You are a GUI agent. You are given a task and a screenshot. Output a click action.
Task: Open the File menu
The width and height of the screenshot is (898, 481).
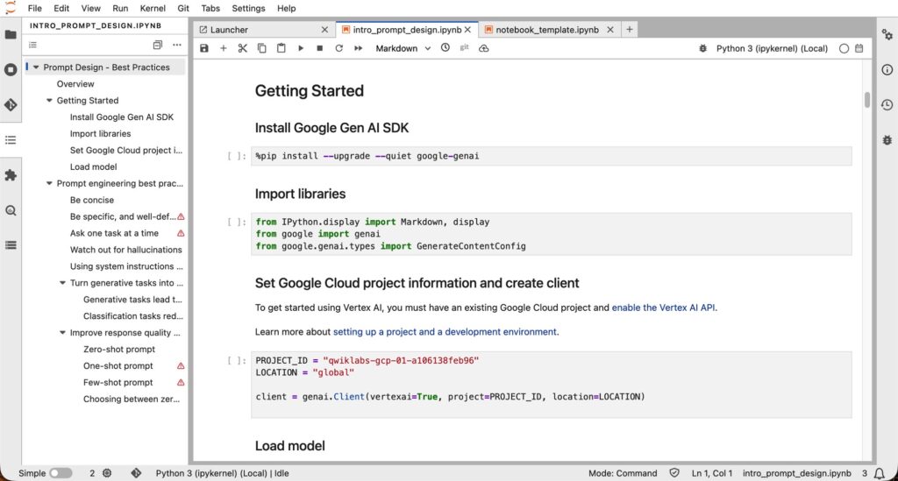point(34,8)
